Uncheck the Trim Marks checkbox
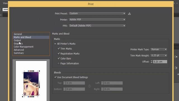The image size is (179, 101). pyautogui.click(x=58, y=49)
